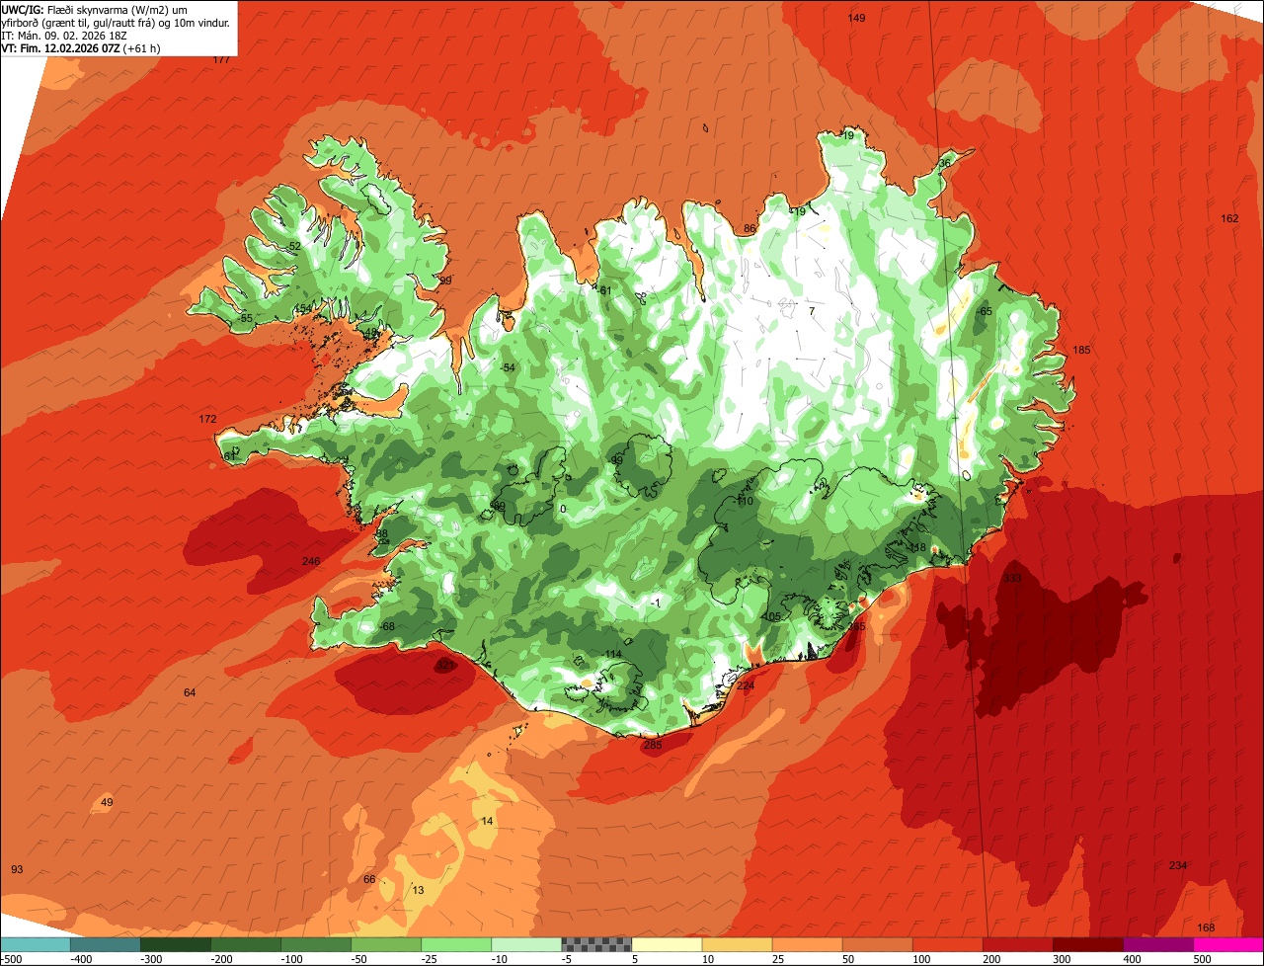Image resolution: width=1264 pixels, height=966 pixels.
Task: Click the checkered -5 to 5 legend swatch
Action: 596,944
